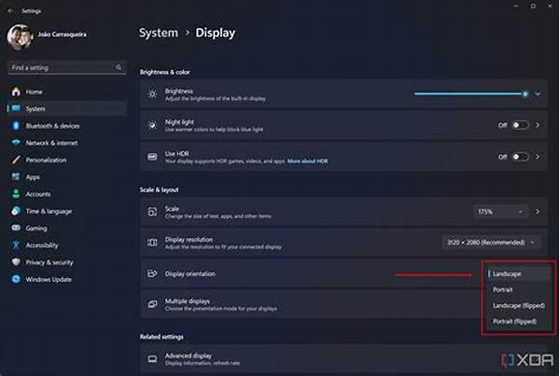Expand the Night light settings chevron
560x376 pixels.
coord(539,124)
